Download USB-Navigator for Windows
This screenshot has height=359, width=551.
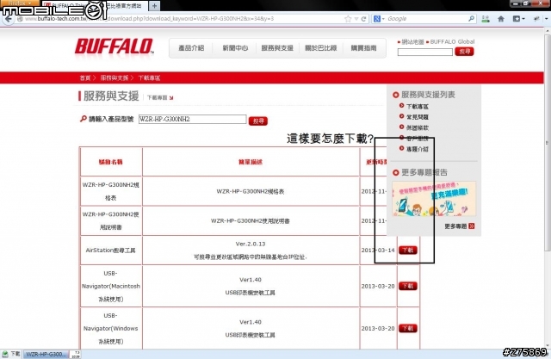(x=407, y=329)
